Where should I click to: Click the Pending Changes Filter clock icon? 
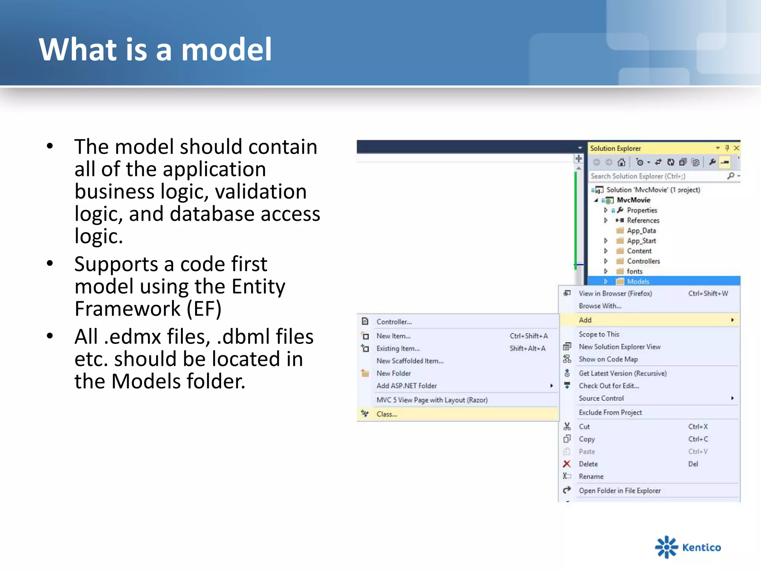[640, 162]
